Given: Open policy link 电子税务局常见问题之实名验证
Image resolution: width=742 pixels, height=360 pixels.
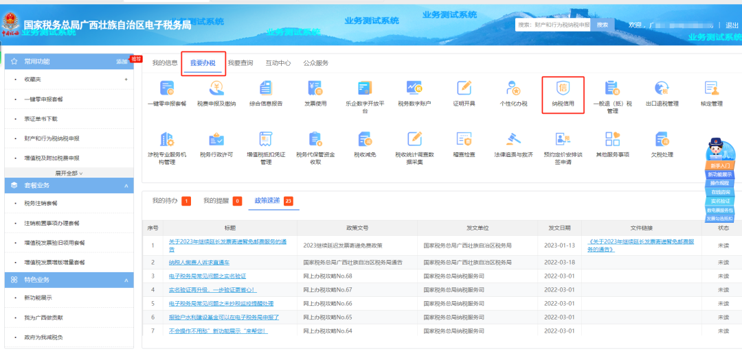Looking at the screenshot, I should click(207, 276).
